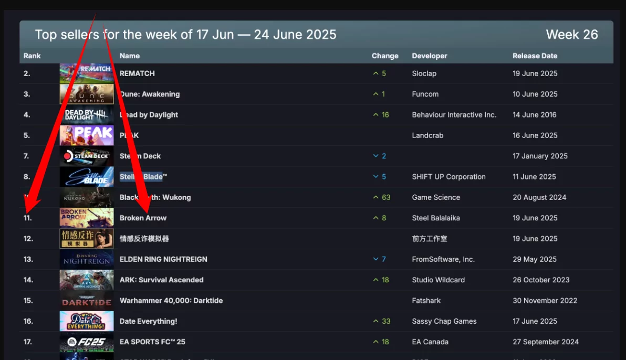
Task: Click the up 33 change for Date Everything!
Action: (382, 321)
